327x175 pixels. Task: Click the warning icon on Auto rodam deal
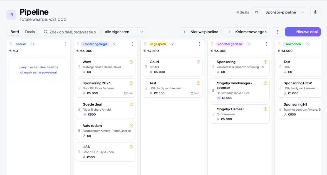point(131,126)
